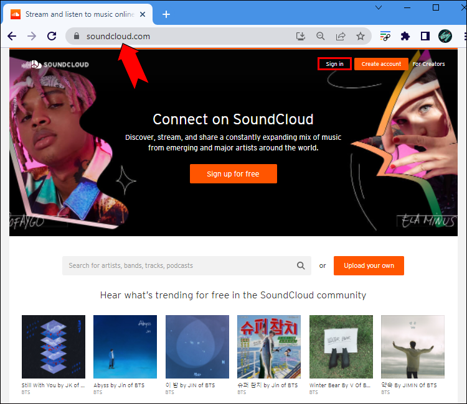
Task: Click the BTS artist link under Abyss
Action: pyautogui.click(x=98, y=392)
